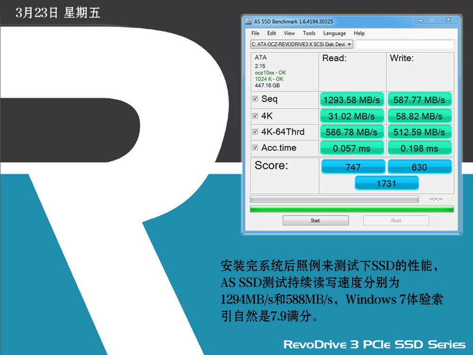Viewport: 473px width, 355px height.
Task: Select the read access time 0.057 ms
Action: [352, 148]
